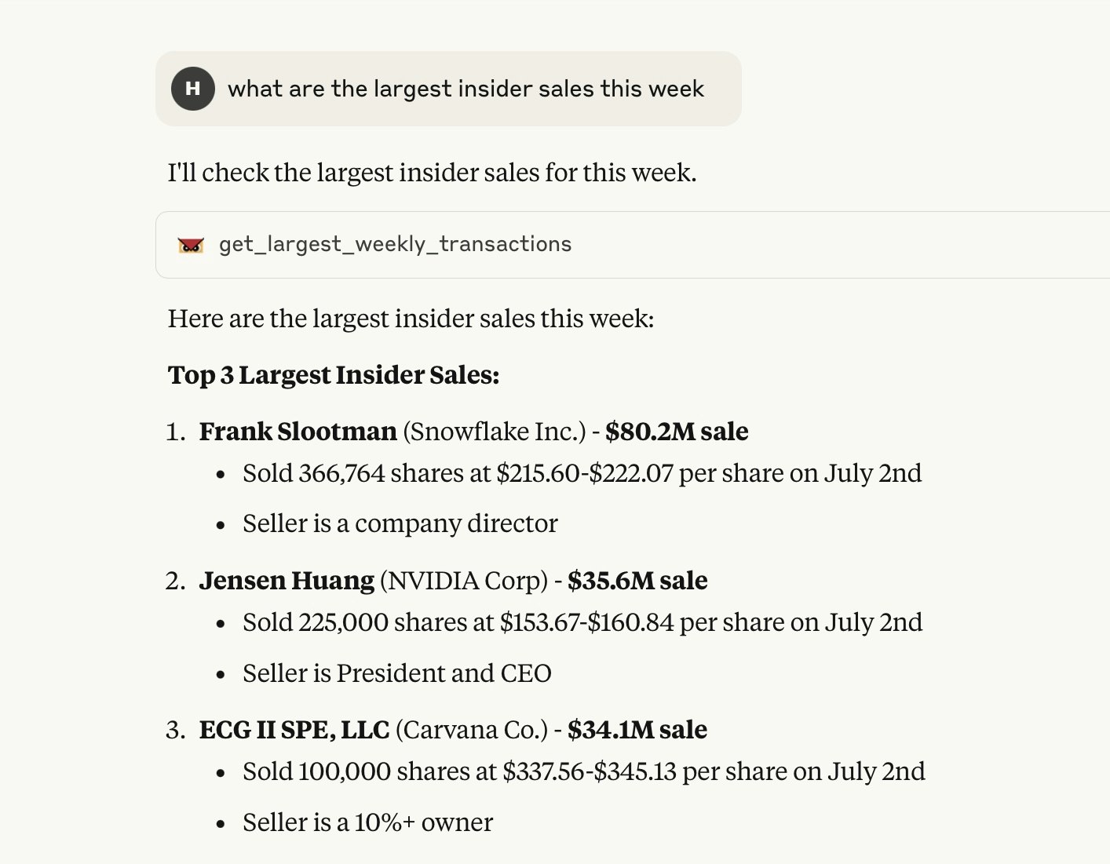
Task: Click the H user avatar icon
Action: [x=193, y=89]
